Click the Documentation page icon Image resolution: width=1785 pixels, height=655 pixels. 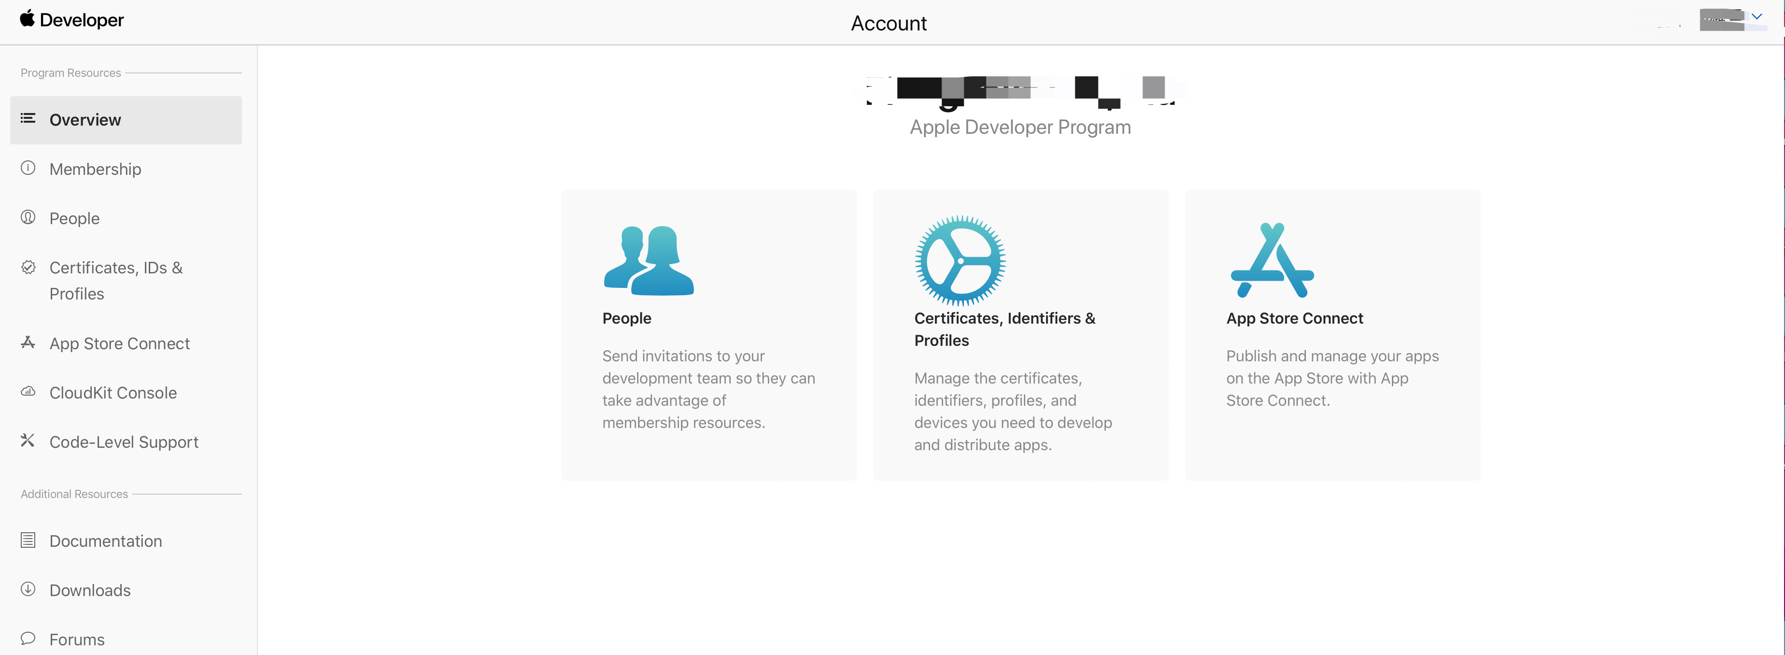(x=28, y=540)
